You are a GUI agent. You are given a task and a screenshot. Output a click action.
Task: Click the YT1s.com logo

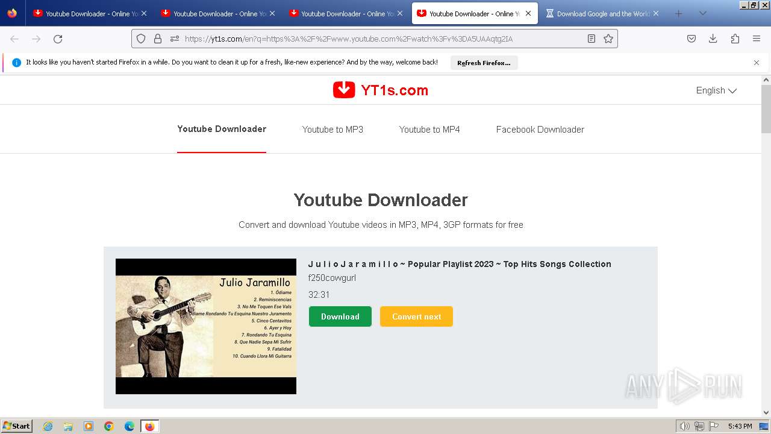[380, 90]
